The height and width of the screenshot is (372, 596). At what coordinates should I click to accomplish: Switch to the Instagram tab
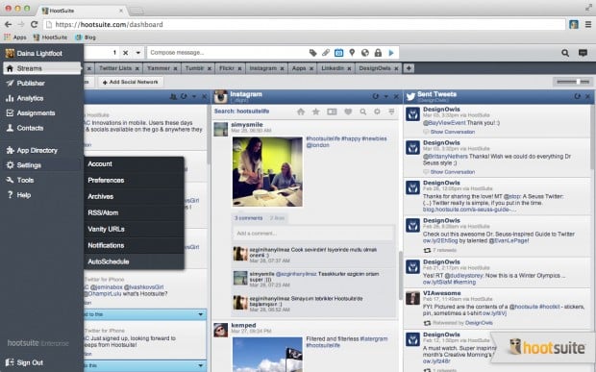262,68
